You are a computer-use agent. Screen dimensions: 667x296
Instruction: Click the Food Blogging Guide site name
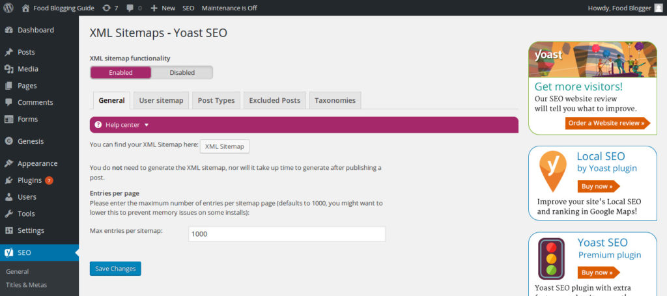pos(64,8)
